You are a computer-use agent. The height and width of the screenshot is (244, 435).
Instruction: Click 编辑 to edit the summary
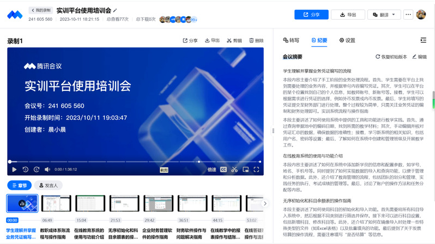419,57
